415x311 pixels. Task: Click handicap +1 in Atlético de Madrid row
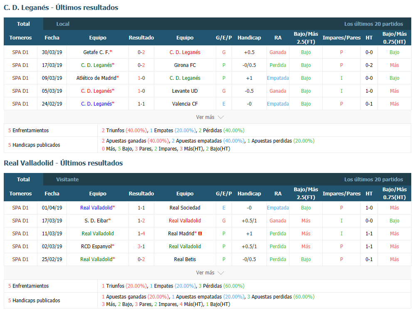249,78
